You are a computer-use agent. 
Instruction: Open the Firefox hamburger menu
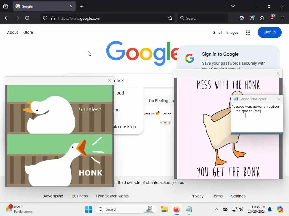coord(282,18)
